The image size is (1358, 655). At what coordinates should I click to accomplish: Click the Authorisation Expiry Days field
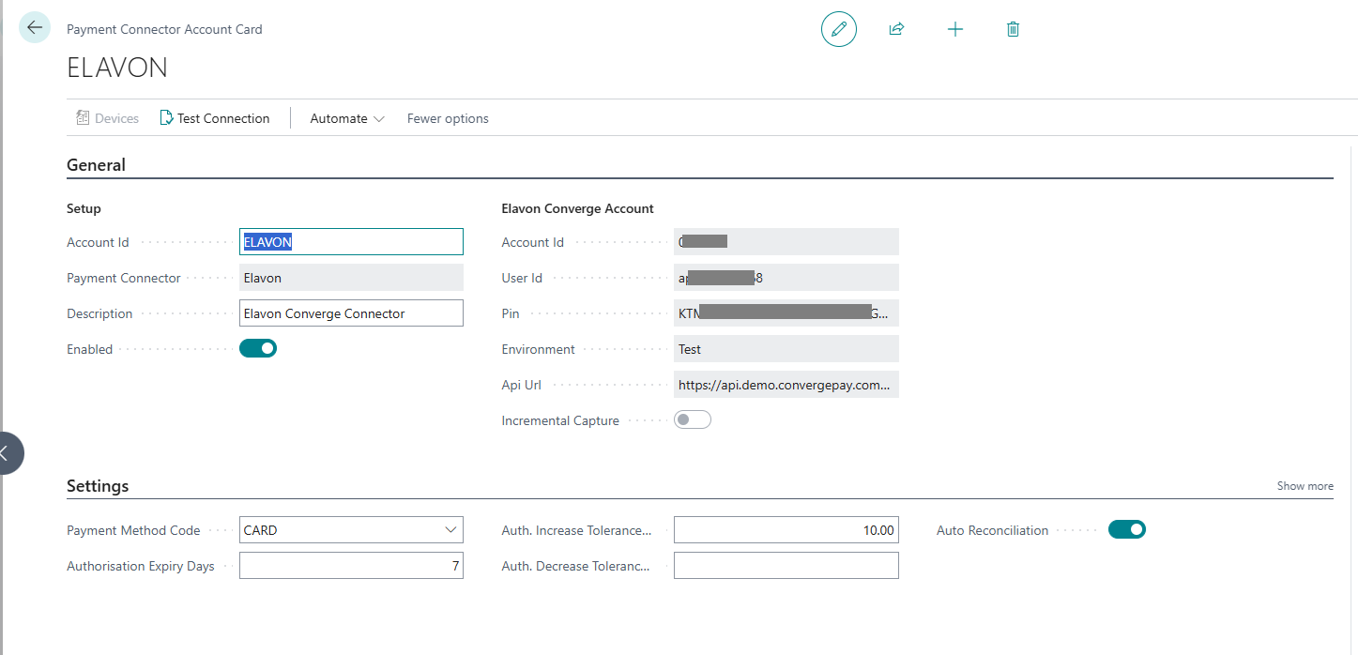[x=351, y=566]
